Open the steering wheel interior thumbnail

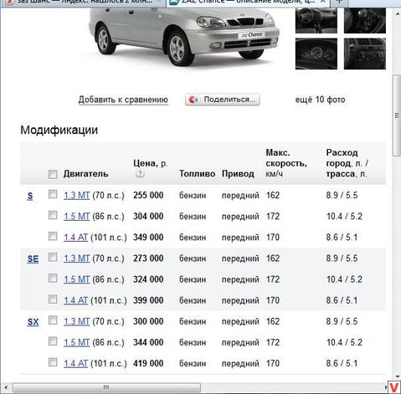(x=316, y=20)
